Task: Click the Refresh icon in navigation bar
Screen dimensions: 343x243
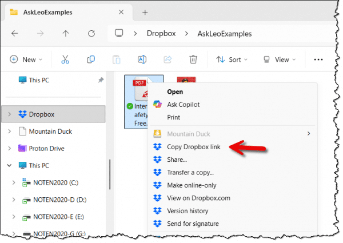Action: pyautogui.click(x=90, y=34)
